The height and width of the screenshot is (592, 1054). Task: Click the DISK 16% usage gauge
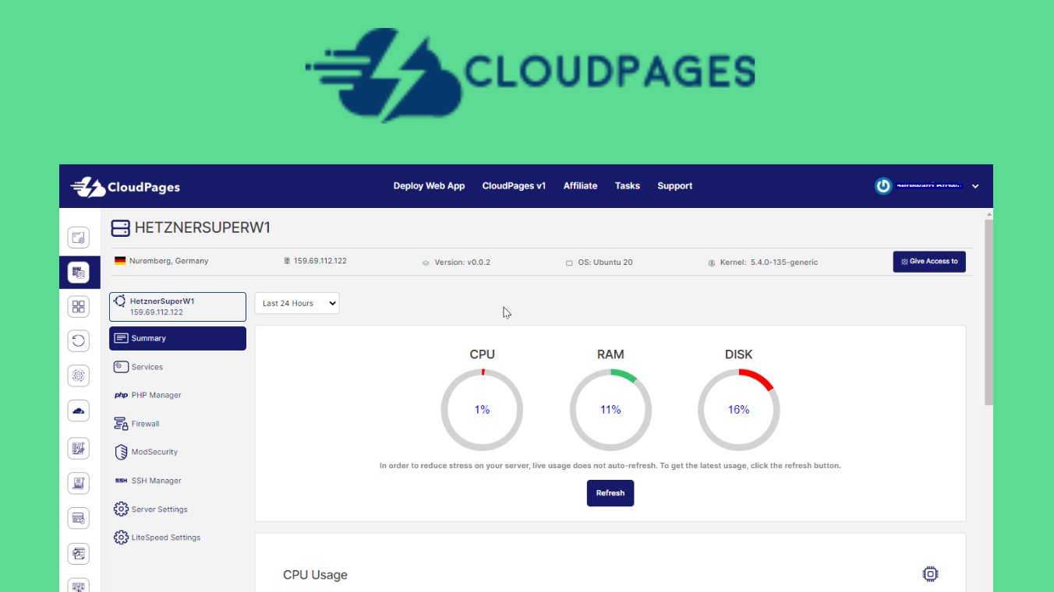(739, 410)
